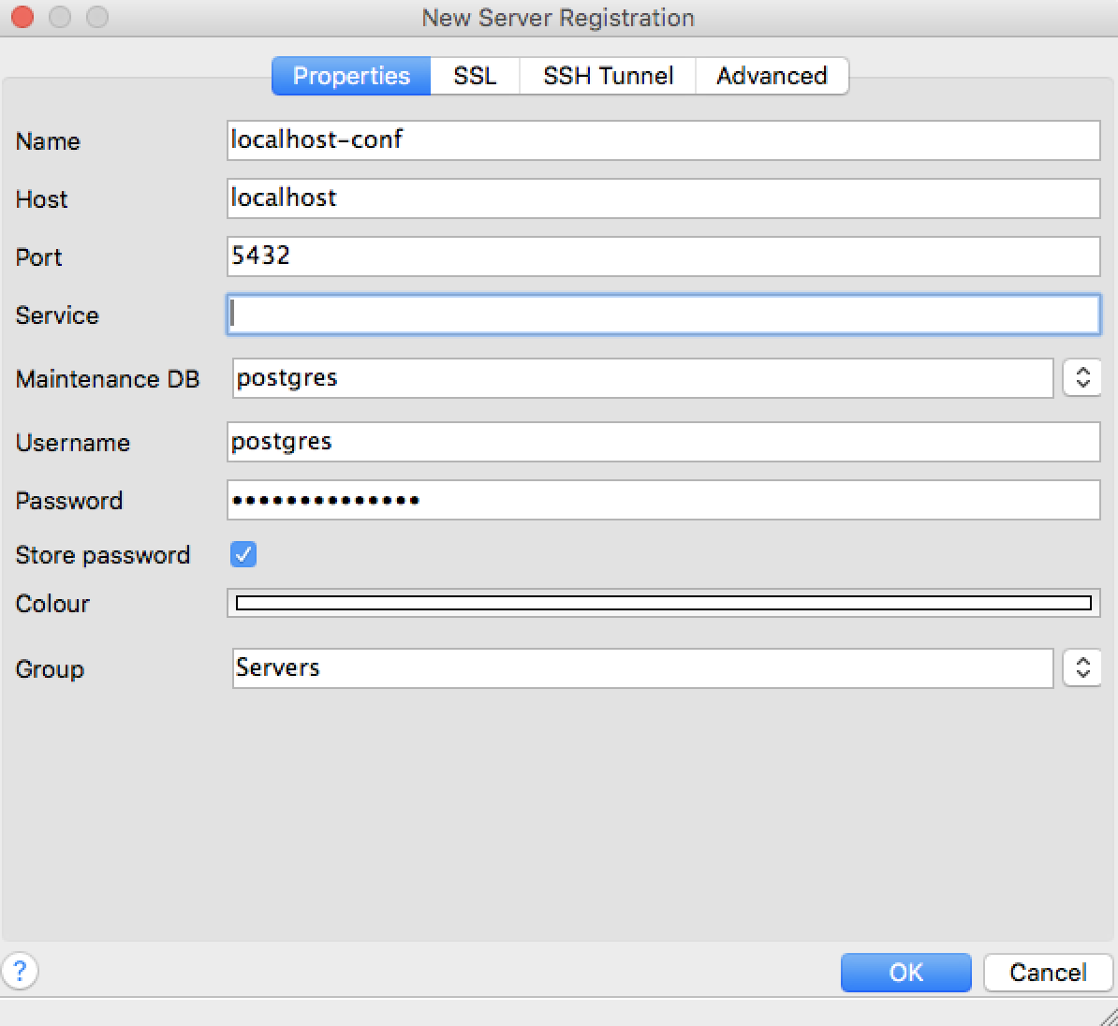Open the SSH Tunnel tab

click(608, 76)
